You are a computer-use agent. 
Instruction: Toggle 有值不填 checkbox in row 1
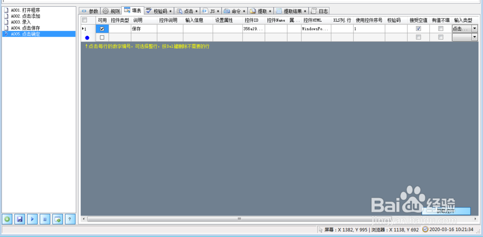point(441,29)
